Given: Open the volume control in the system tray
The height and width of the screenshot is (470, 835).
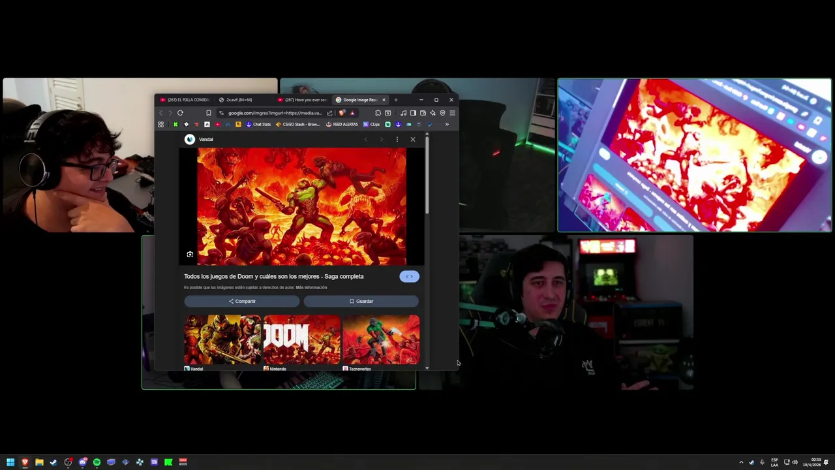Looking at the screenshot, I should (x=795, y=462).
